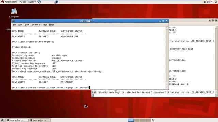The image size is (218, 122).
Task: Open the Applications menu in top panel
Action: pyautogui.click(x=9, y=2)
